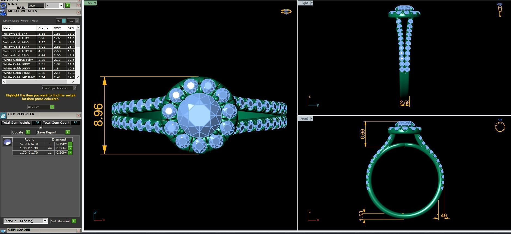
Task: Open the ring size 7 dropdown
Action: pyautogui.click(x=61, y=5)
